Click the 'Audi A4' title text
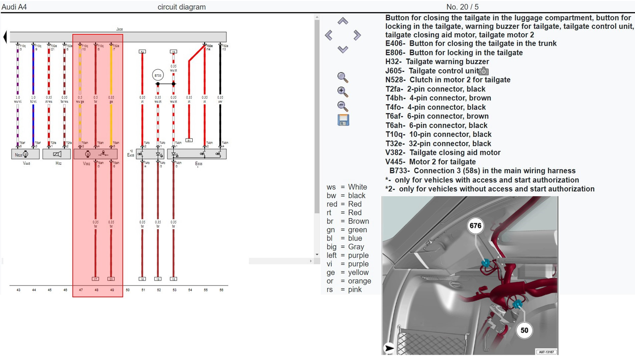The image size is (635, 356). click(x=14, y=7)
